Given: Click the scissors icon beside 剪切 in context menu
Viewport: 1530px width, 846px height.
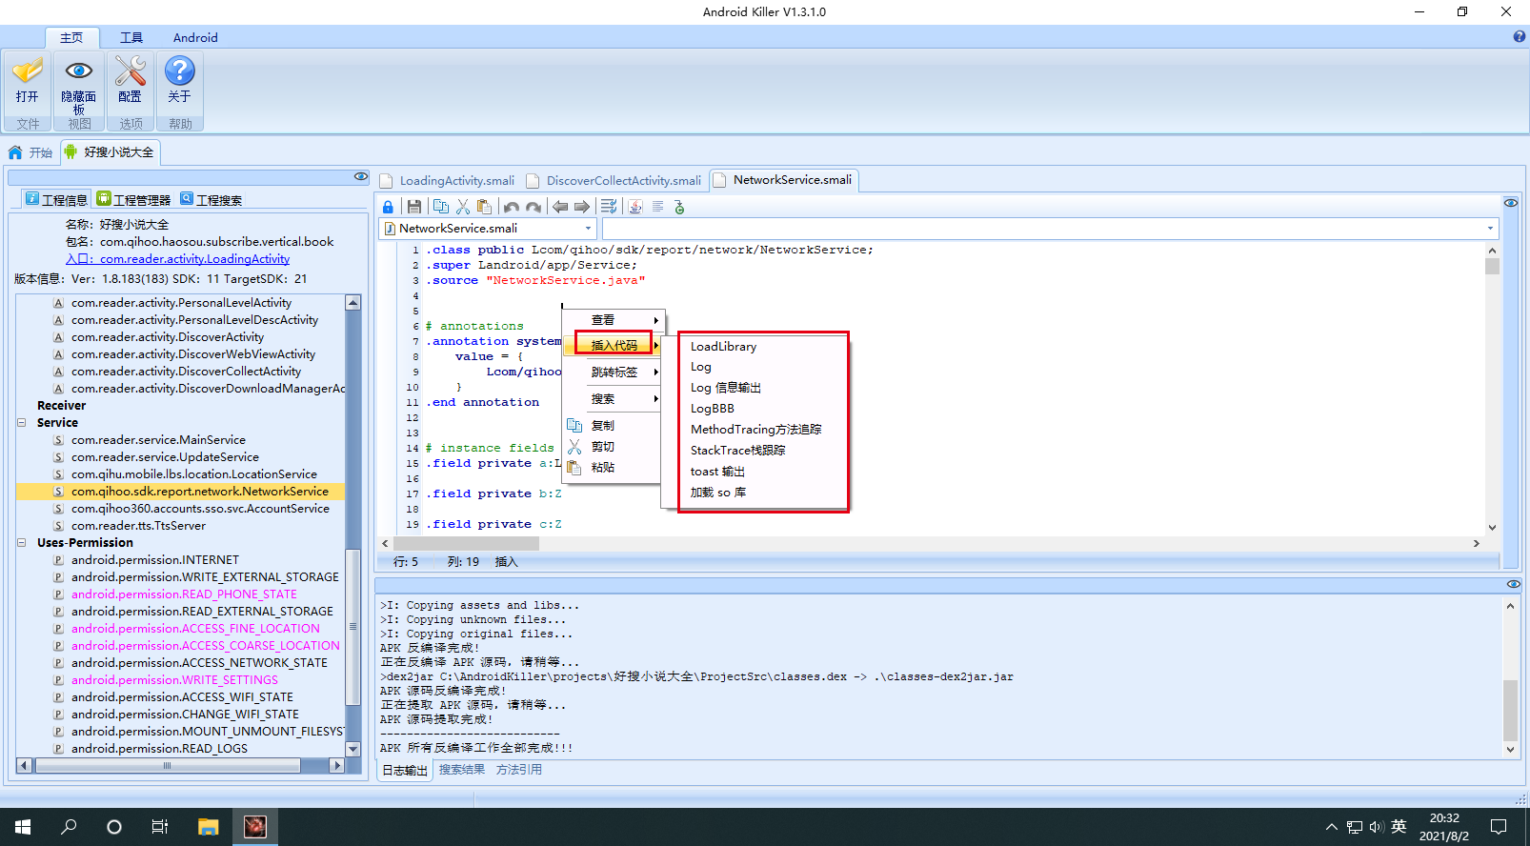Looking at the screenshot, I should point(574,447).
